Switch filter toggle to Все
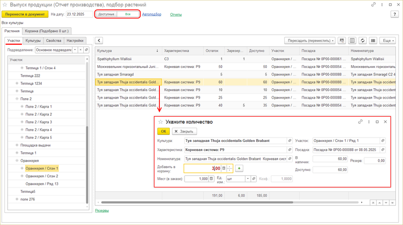This screenshot has height=225, width=403. [128, 14]
